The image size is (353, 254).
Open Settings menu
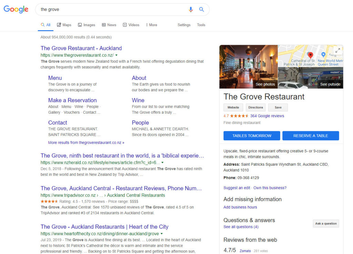[x=184, y=25]
